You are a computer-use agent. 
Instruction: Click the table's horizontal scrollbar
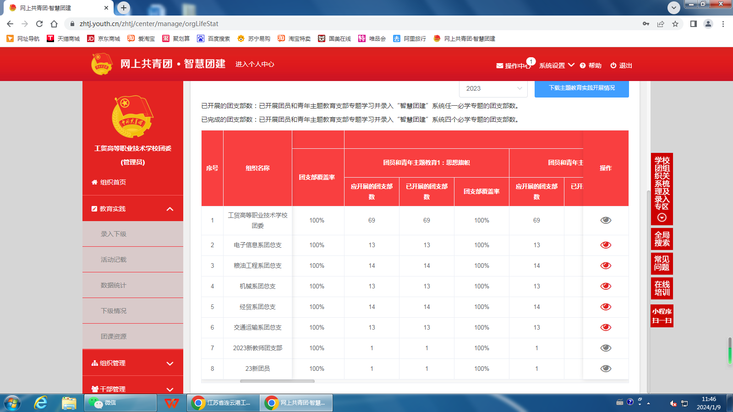[277, 381]
